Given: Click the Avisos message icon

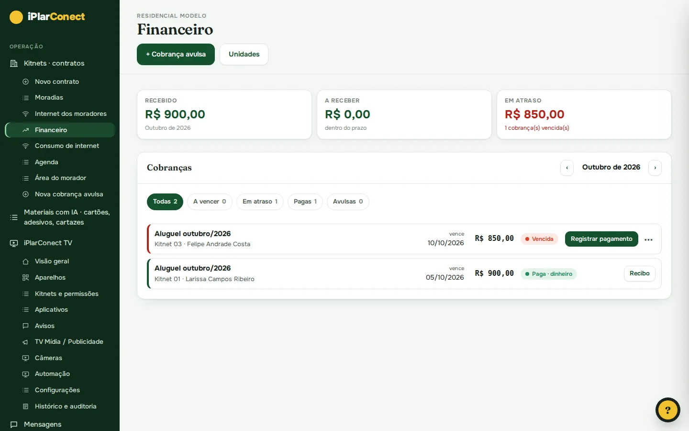Looking at the screenshot, I should coord(26,326).
